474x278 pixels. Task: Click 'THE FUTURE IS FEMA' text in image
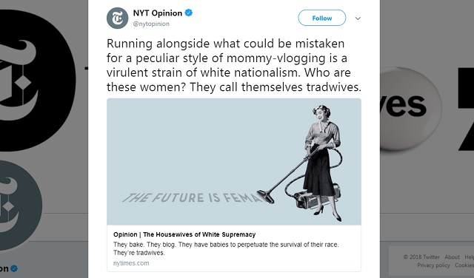pyautogui.click(x=191, y=197)
